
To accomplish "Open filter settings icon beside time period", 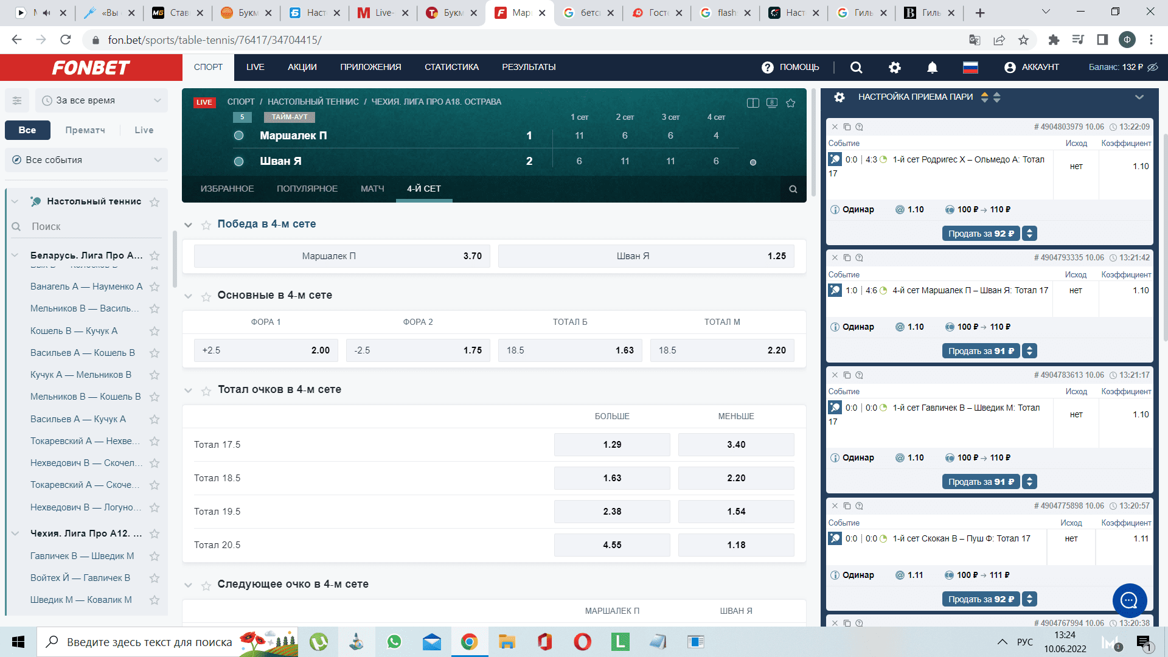I will point(17,100).
